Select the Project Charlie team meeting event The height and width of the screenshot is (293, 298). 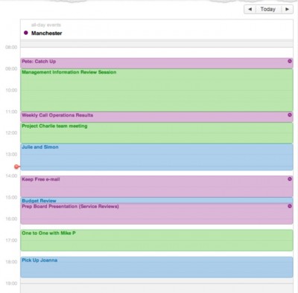(156, 133)
